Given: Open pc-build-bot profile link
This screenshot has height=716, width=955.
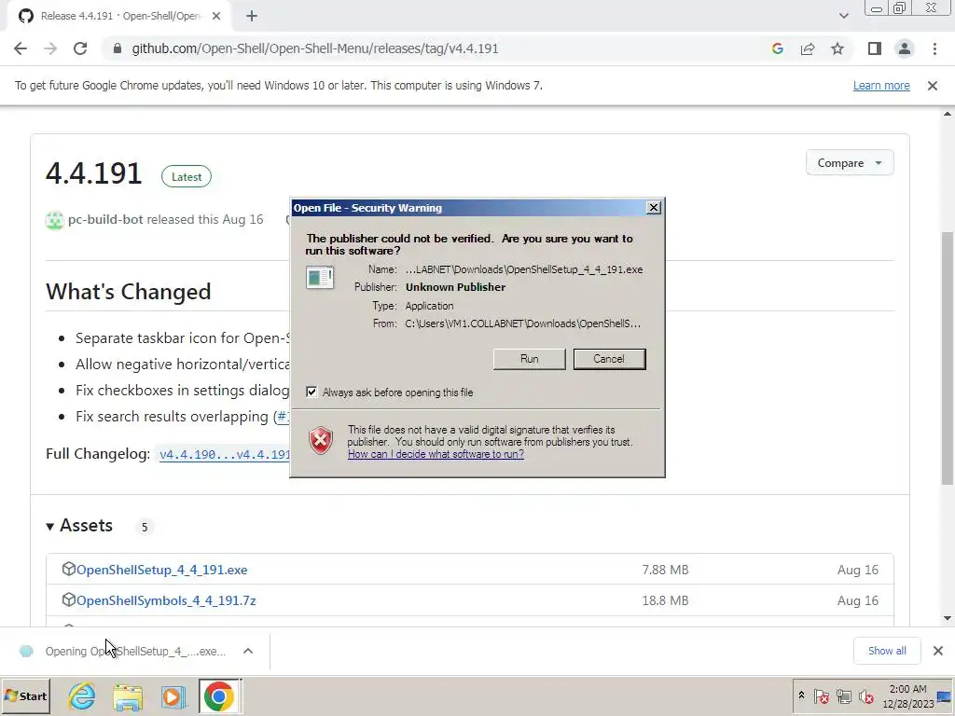Looking at the screenshot, I should tap(105, 219).
